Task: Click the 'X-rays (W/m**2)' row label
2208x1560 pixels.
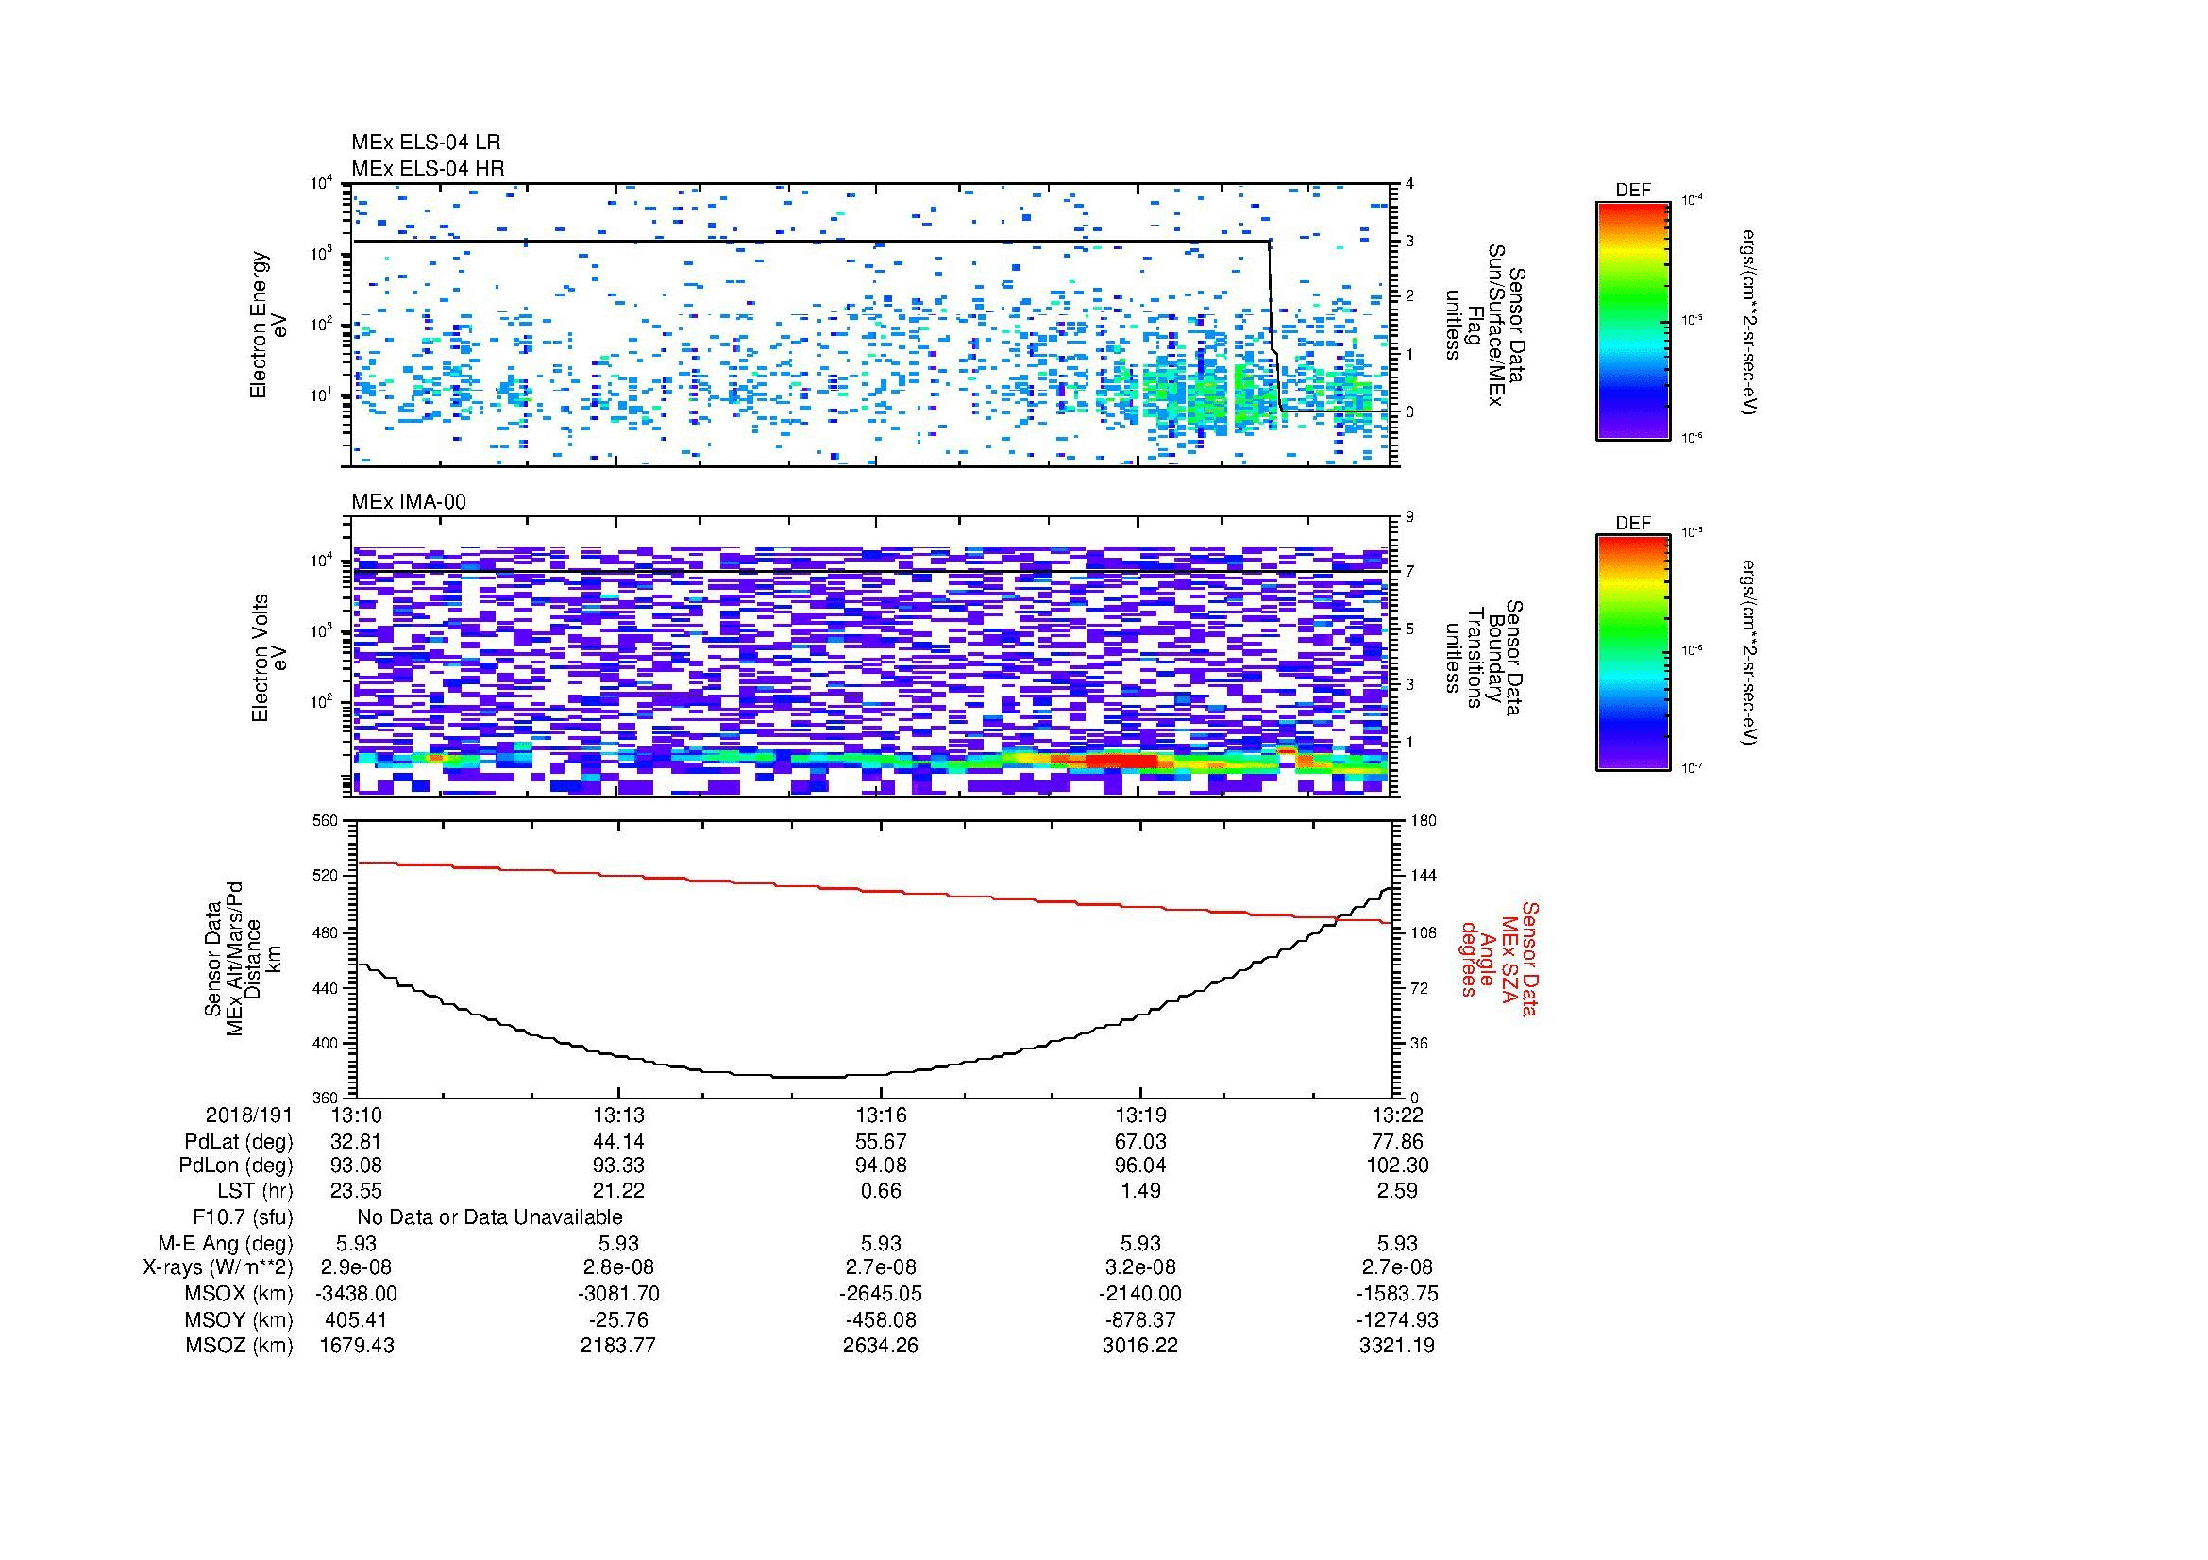Action: 218,1268
